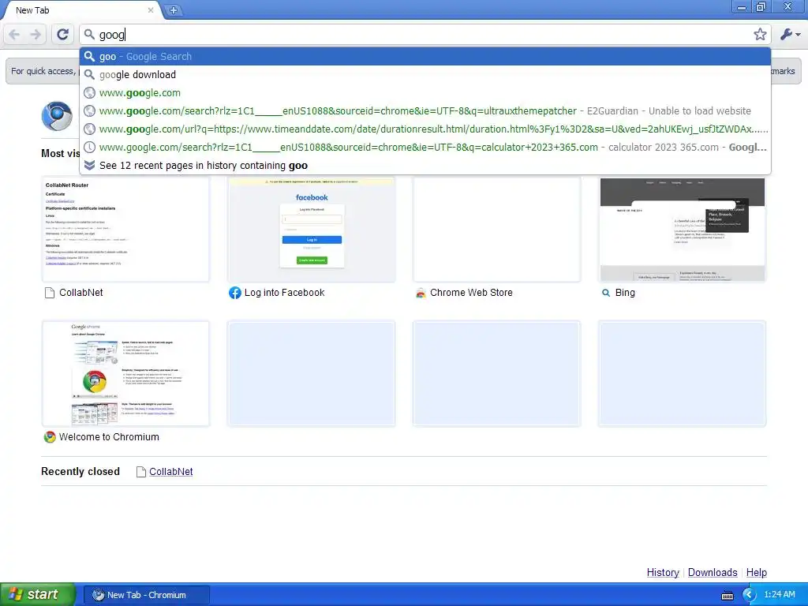Screen dimensions: 808x606
Task: Switch to New Tab - Chromium taskbar button
Action: [146, 595]
